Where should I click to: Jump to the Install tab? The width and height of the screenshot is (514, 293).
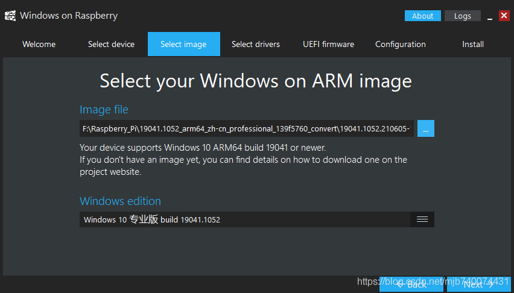coord(473,44)
